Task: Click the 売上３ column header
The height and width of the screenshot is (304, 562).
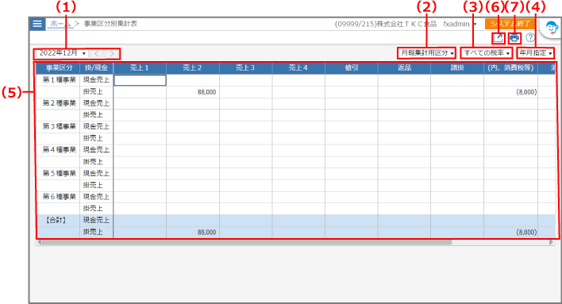Action: pos(245,67)
